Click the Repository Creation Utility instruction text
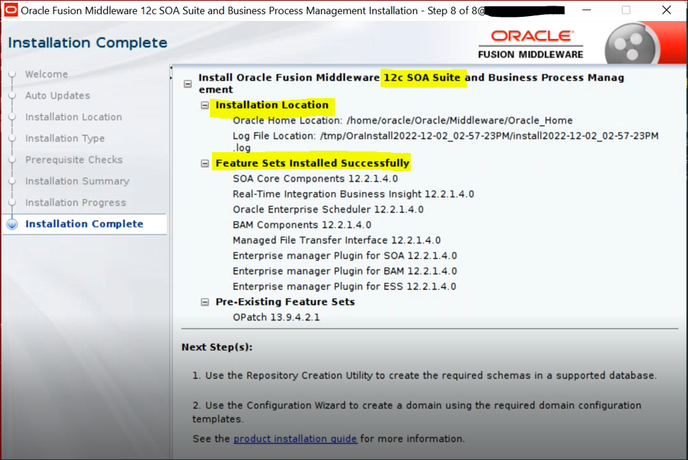Screen dimensions: 688x460 click(425, 375)
